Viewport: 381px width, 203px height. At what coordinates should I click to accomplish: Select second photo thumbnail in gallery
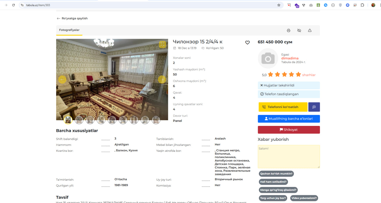click(79, 120)
